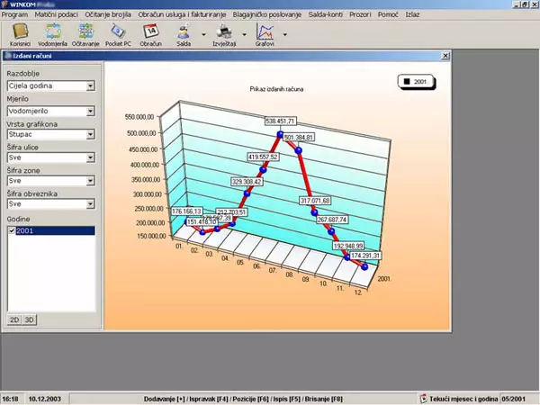Switch chart to 2D view

[x=14, y=319]
